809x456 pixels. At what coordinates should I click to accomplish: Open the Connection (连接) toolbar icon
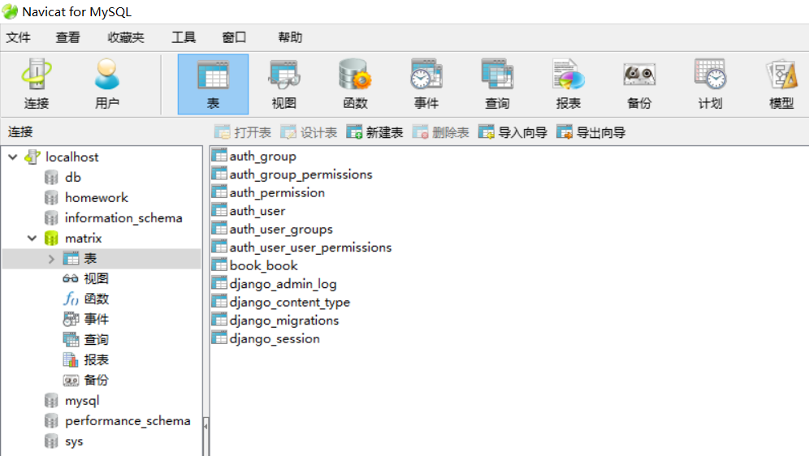point(36,84)
